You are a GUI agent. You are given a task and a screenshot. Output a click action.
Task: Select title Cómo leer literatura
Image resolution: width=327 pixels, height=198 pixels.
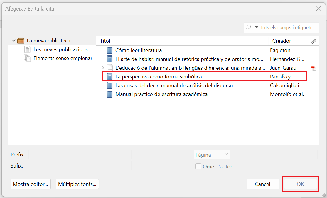pos(139,50)
